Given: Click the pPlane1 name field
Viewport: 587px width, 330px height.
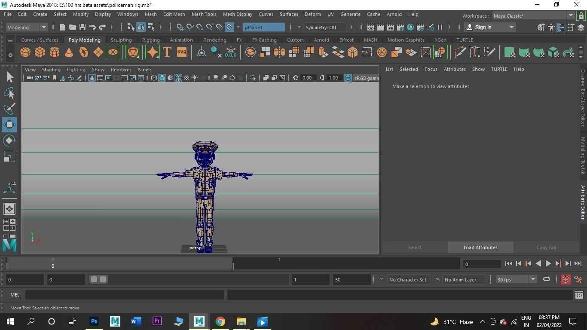Looking at the screenshot, I should (263, 27).
